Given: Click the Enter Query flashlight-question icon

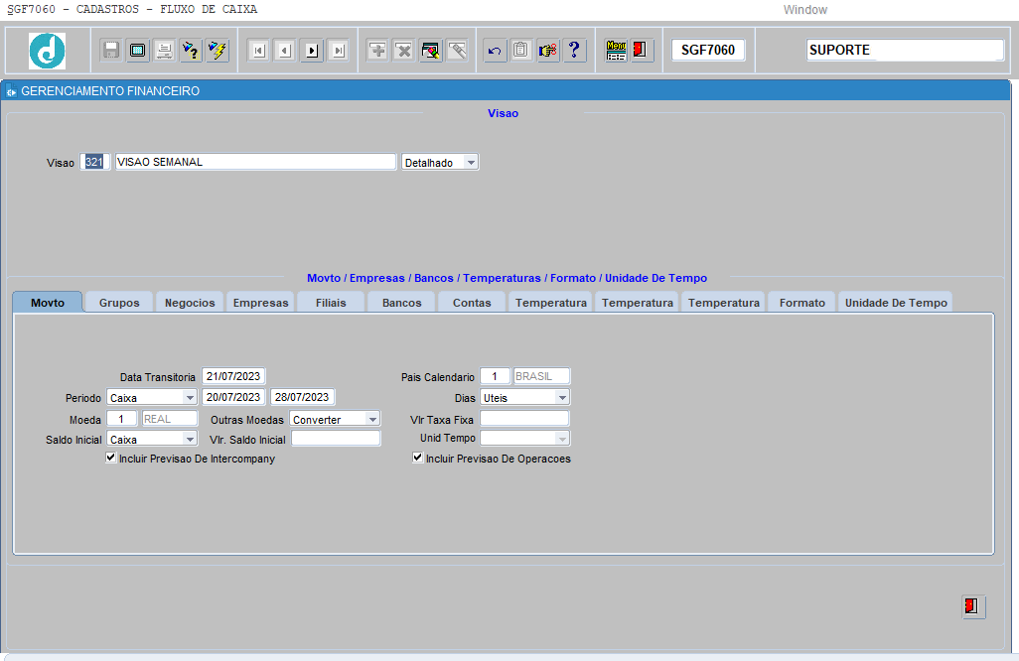Looking at the screenshot, I should click(191, 50).
